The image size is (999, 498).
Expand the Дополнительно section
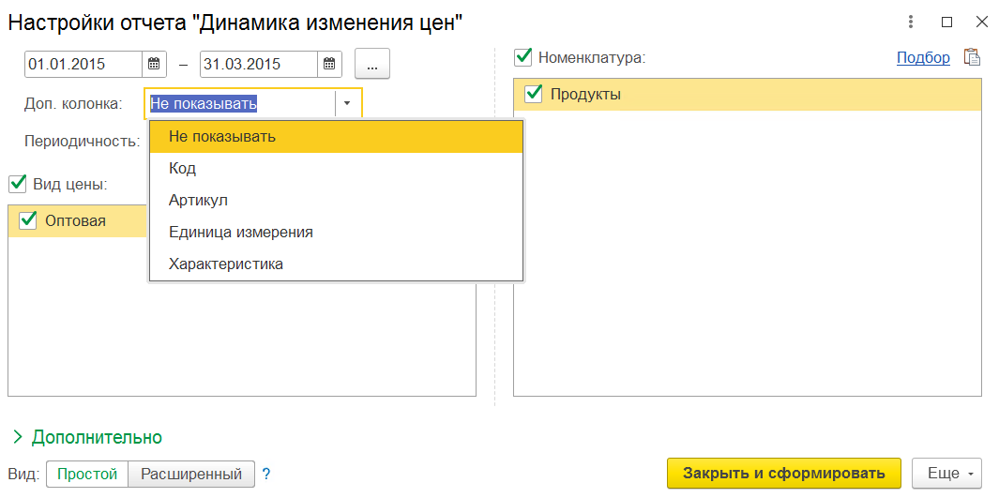click(88, 437)
